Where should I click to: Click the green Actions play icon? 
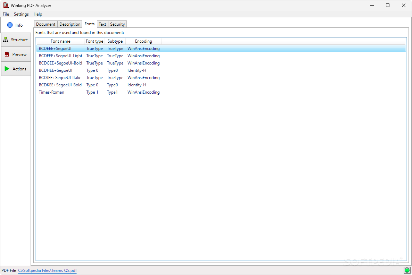[x=7, y=69]
